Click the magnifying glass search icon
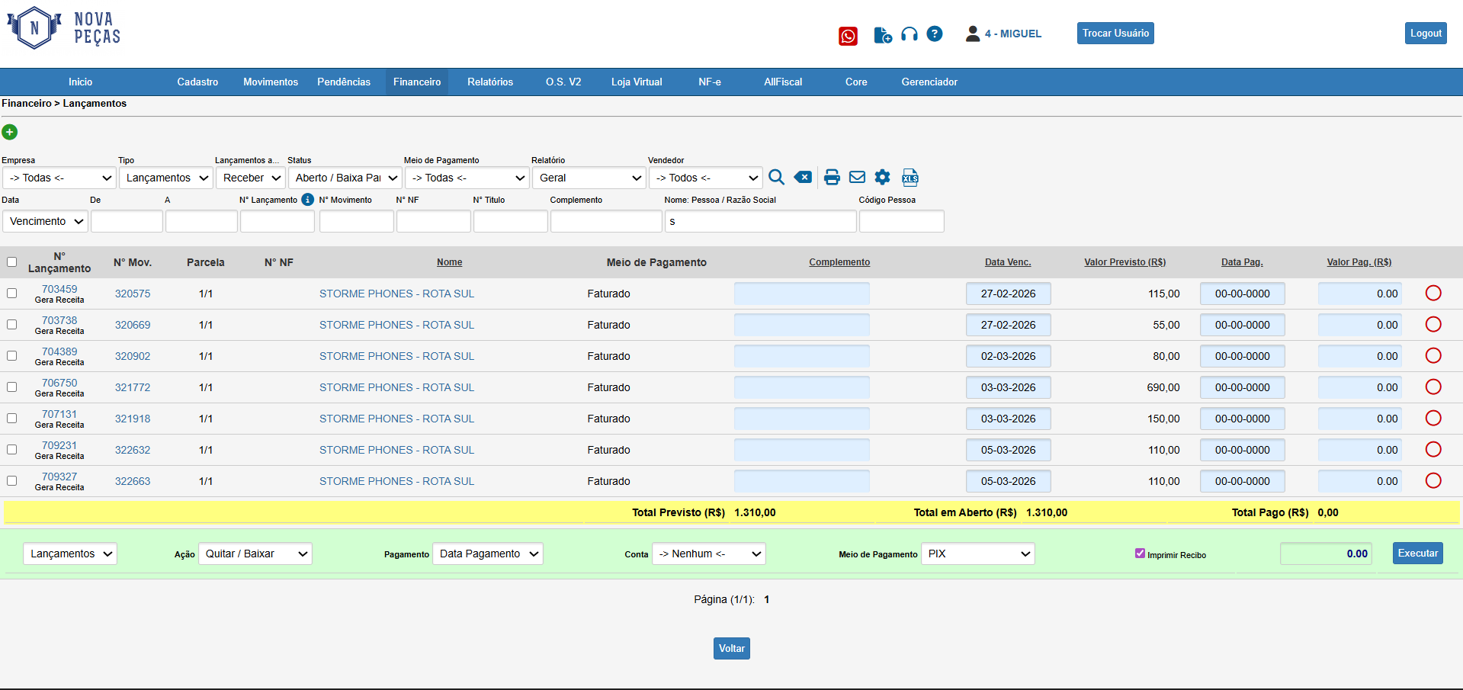This screenshot has width=1463, height=690. 776,178
